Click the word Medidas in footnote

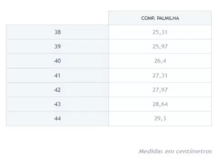point(151,151)
